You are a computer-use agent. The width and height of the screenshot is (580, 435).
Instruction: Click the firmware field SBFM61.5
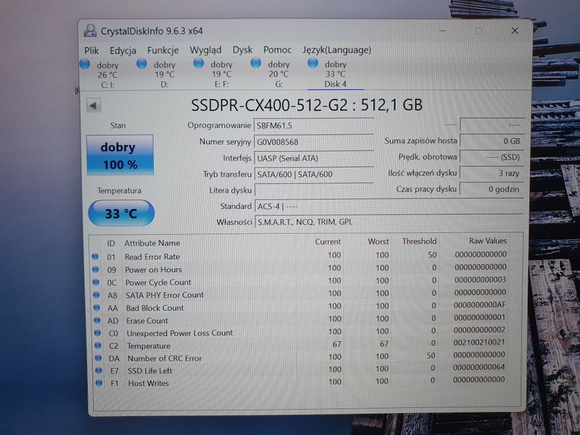coord(314,126)
